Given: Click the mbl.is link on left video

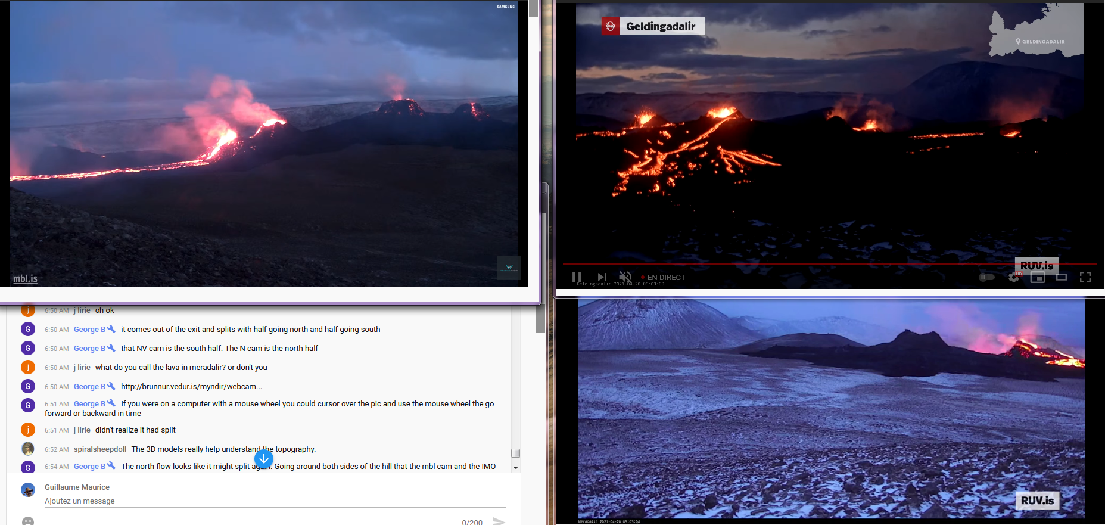Looking at the screenshot, I should pyautogui.click(x=25, y=278).
